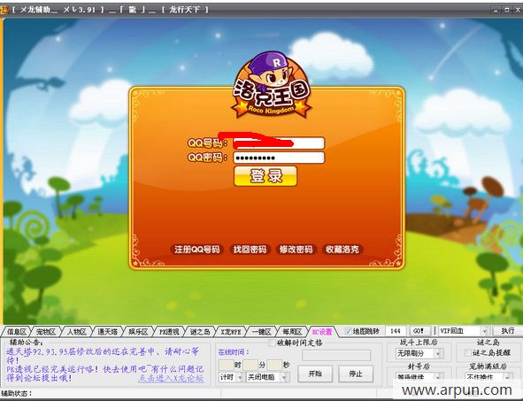Click 收藏洛克 bookmark button
Viewport: 523px width, 401px height.
coord(342,250)
